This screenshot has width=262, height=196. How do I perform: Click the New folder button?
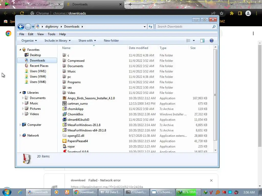(111, 41)
